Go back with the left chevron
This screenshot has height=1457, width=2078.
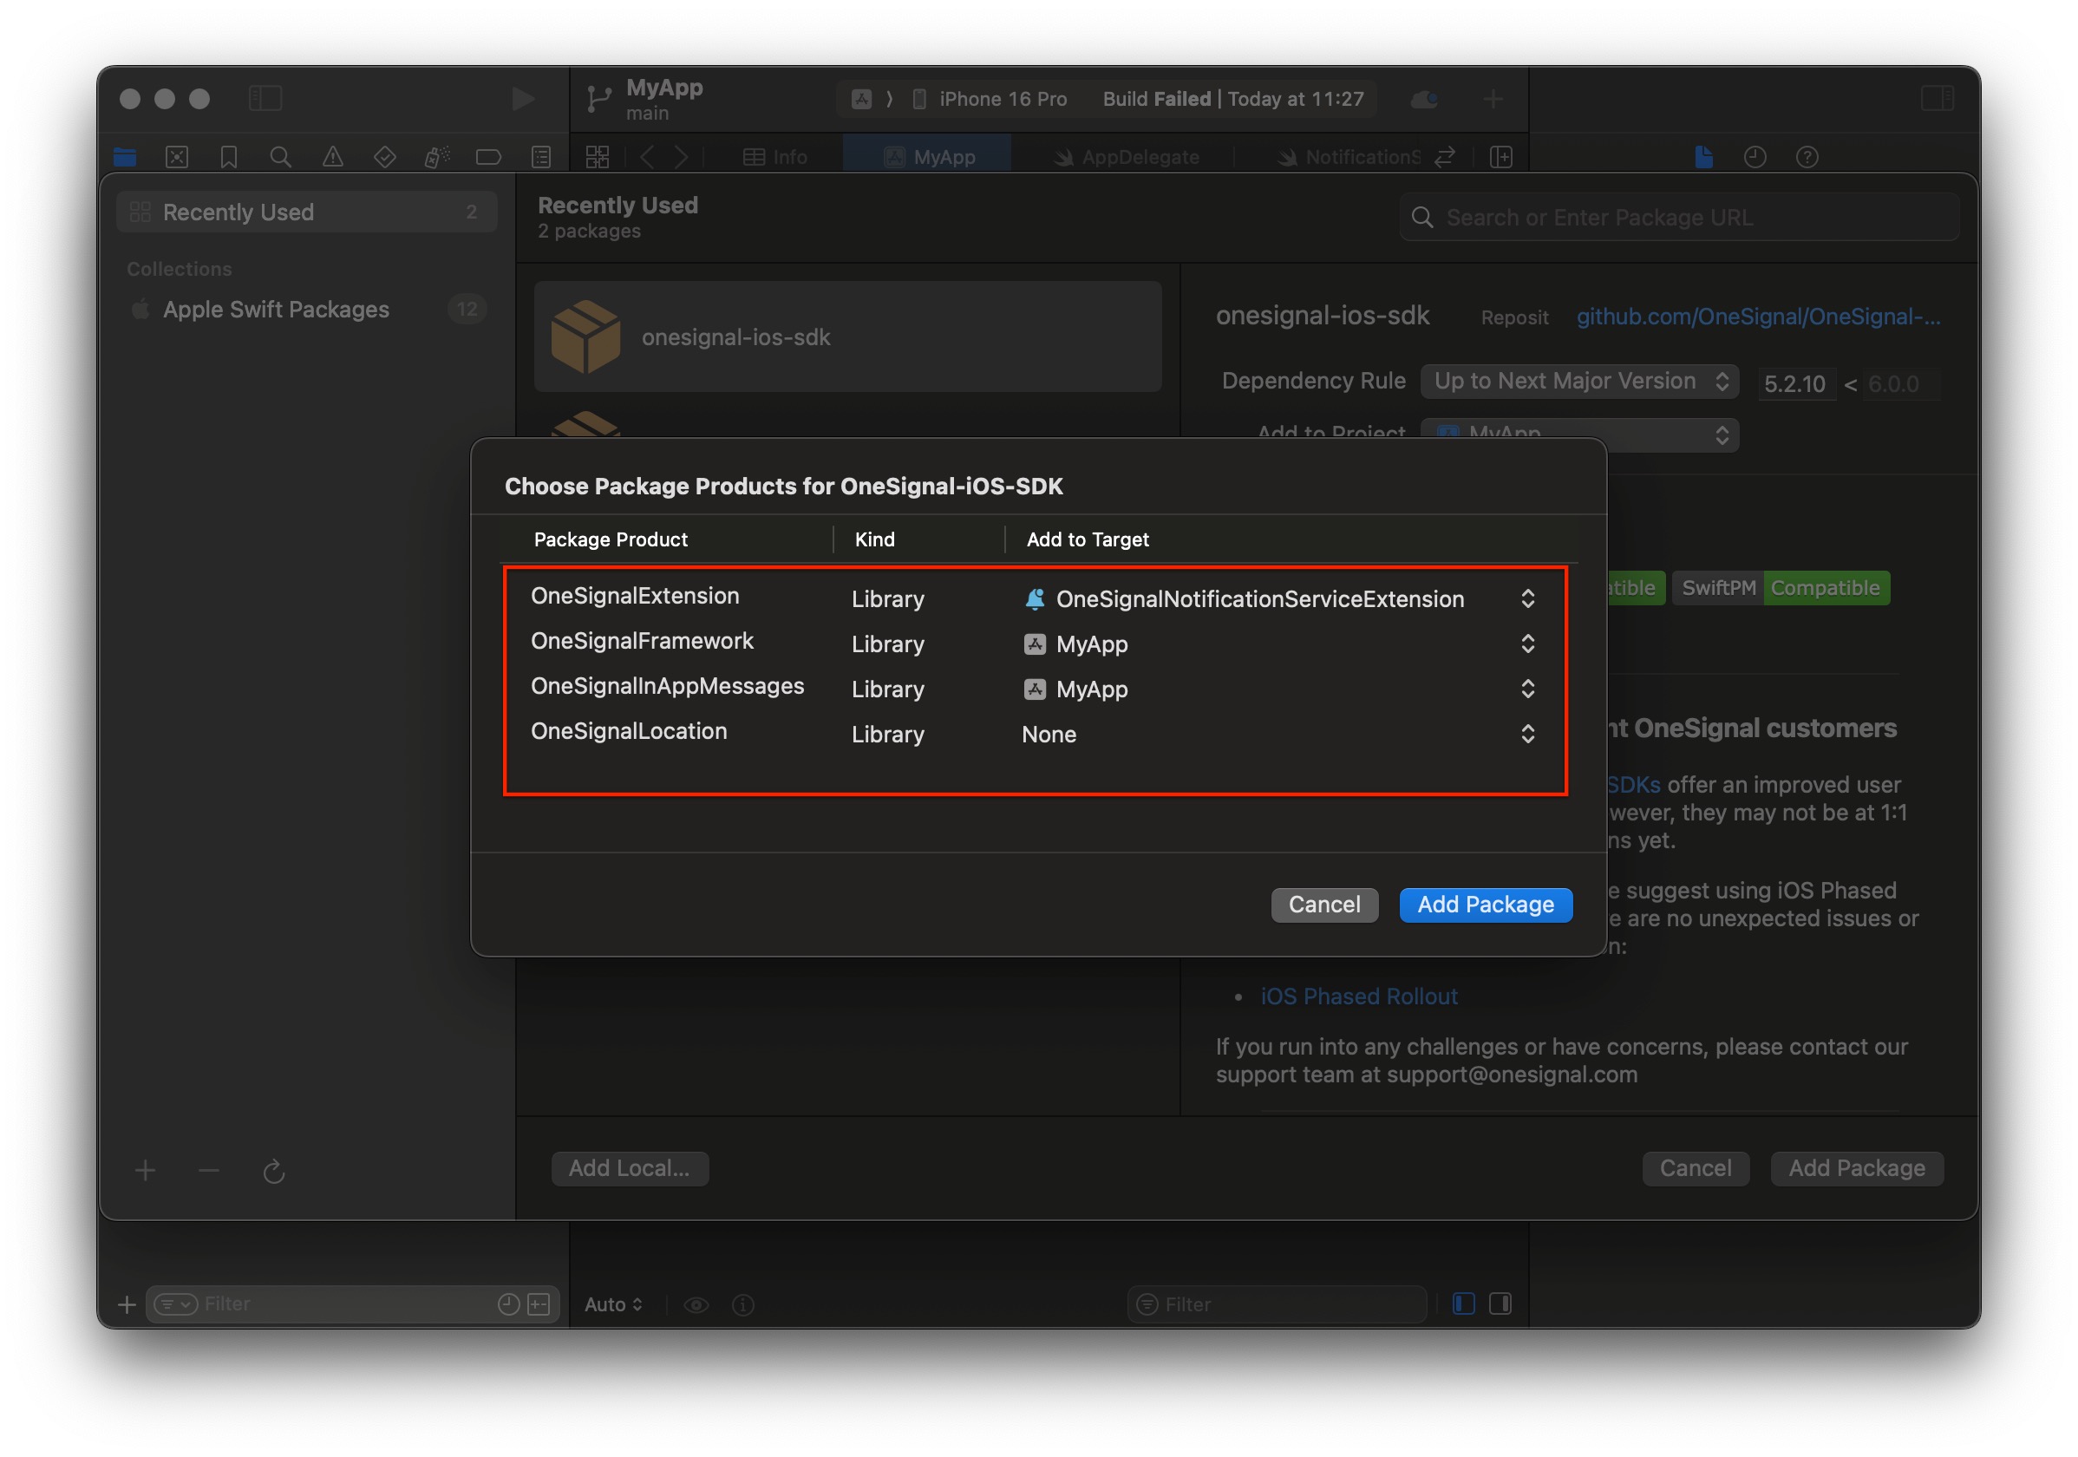coord(646,157)
